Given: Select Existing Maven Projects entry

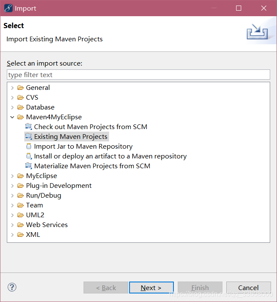Looking at the screenshot, I should (x=70, y=137).
